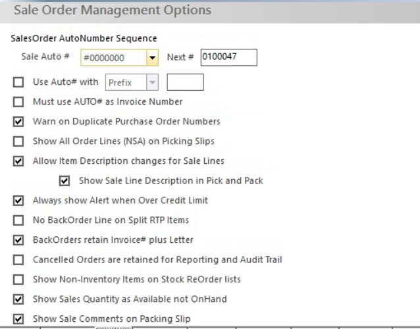
Task: Check Show Non-Inventory Items on Stock ReOrder lists
Action: [18, 280]
